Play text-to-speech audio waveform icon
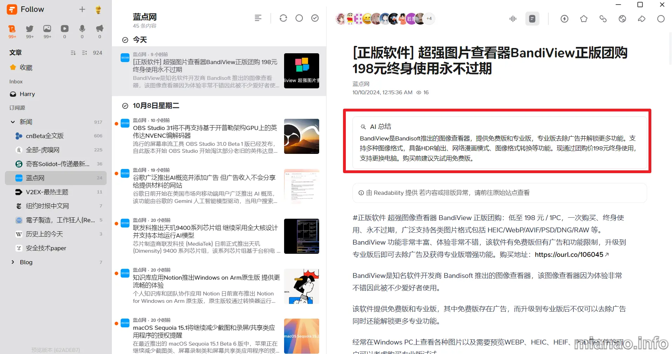The image size is (672, 354). tap(513, 19)
